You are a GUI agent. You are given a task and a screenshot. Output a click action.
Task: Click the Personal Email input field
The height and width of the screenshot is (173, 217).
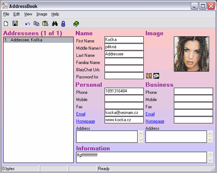(124, 113)
